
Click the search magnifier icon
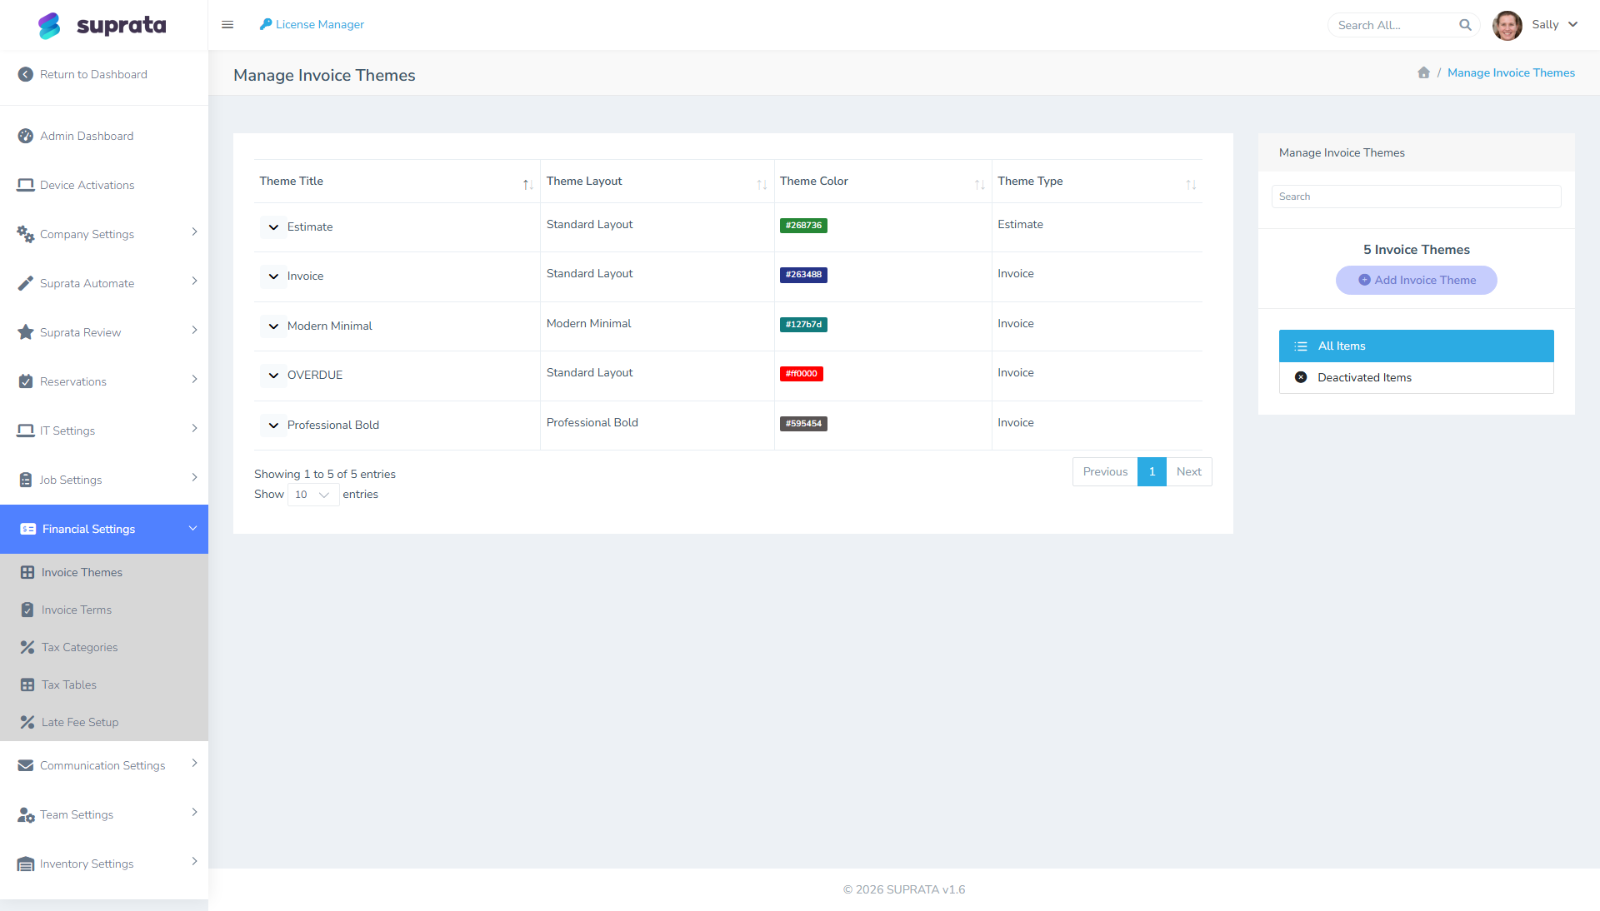pyautogui.click(x=1465, y=25)
